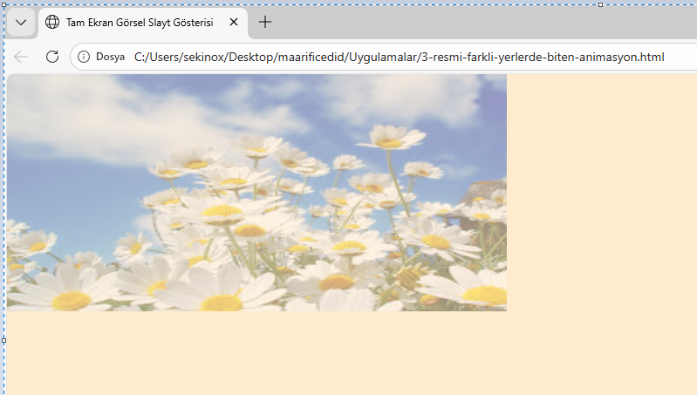Open a new tab with the plus icon
This screenshot has height=395, width=697.
point(265,22)
